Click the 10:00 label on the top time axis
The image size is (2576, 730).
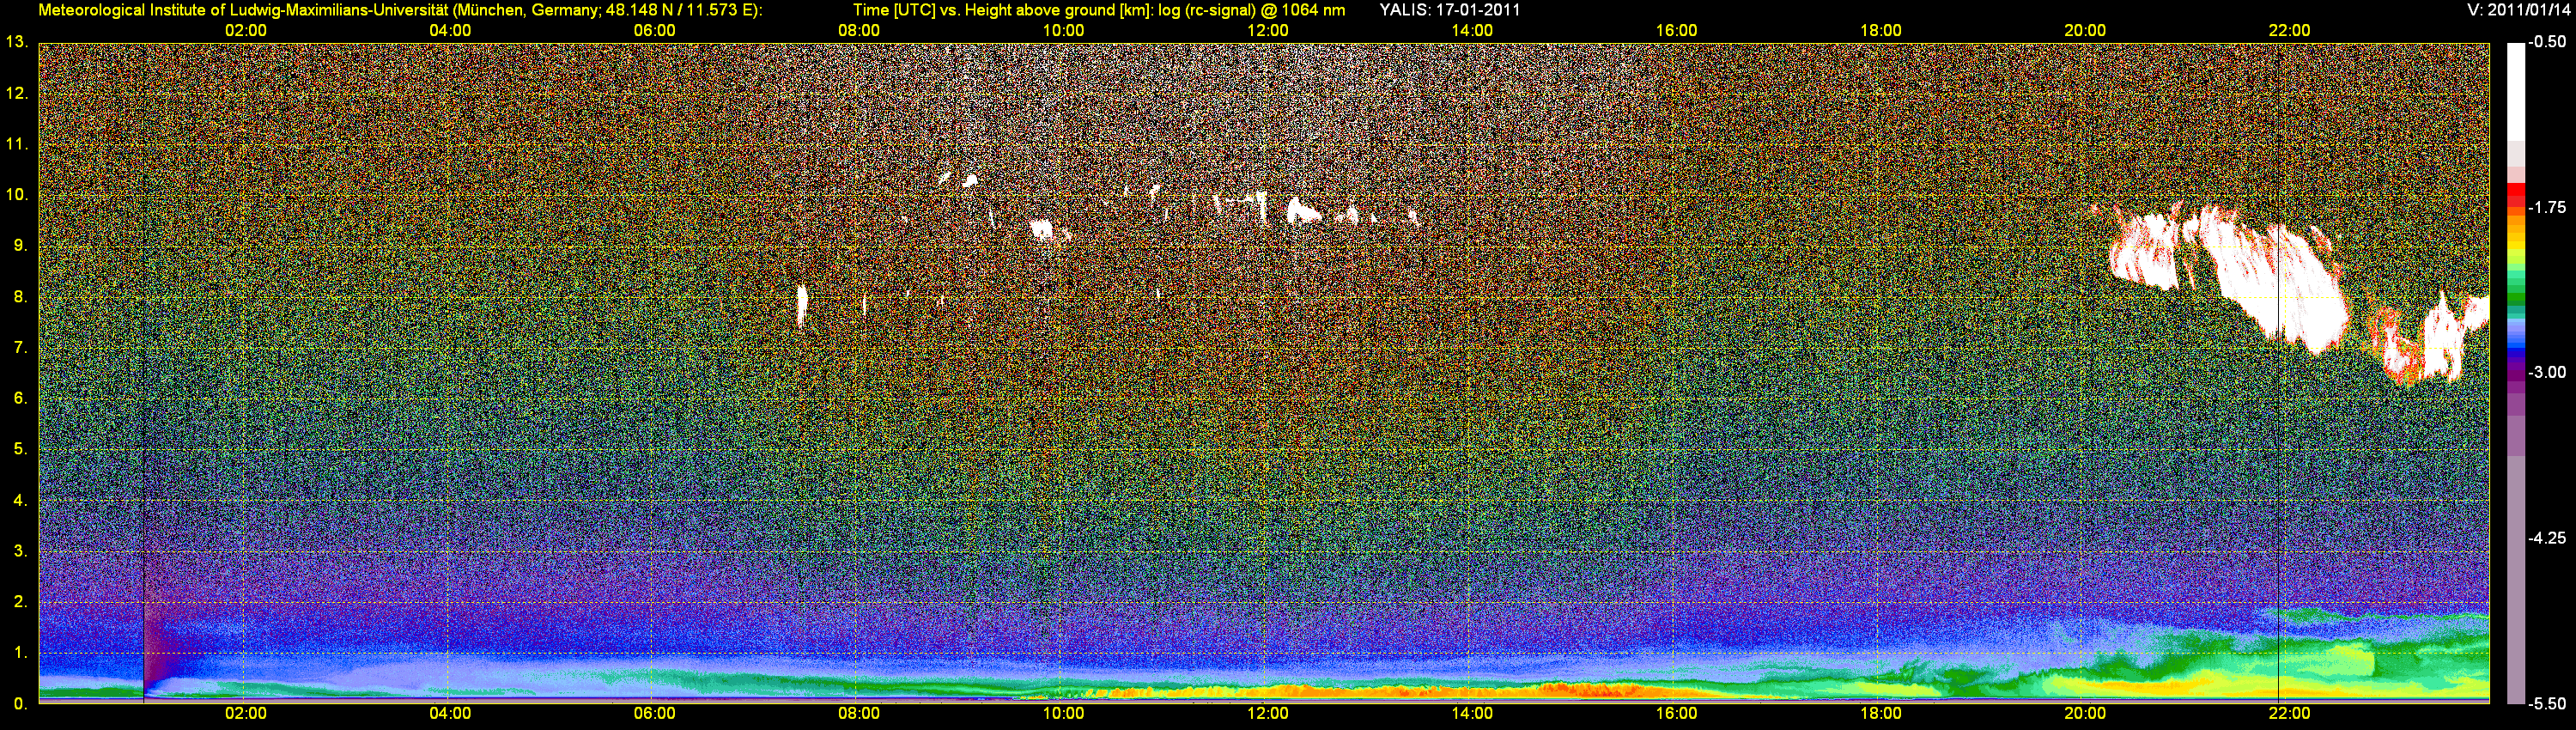[1063, 30]
